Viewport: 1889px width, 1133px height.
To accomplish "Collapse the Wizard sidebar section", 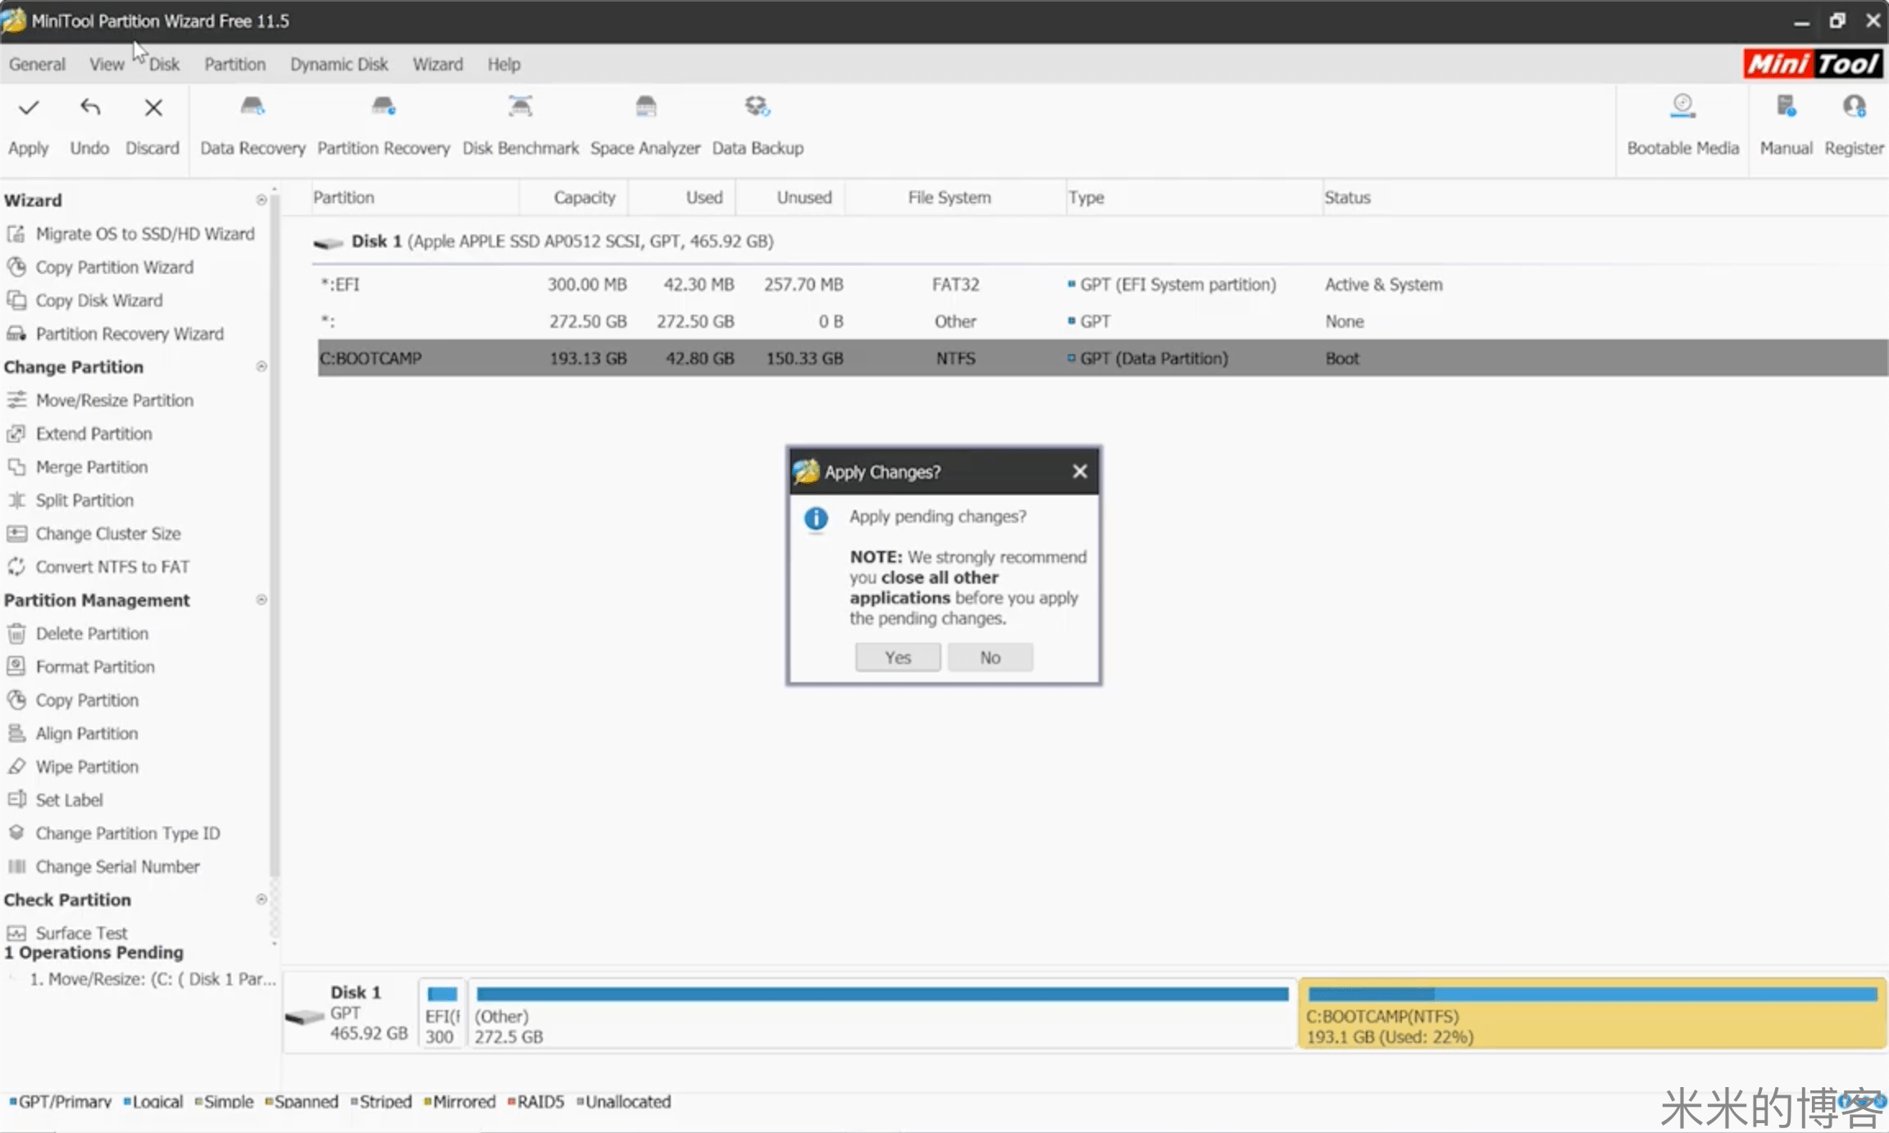I will click(x=261, y=200).
